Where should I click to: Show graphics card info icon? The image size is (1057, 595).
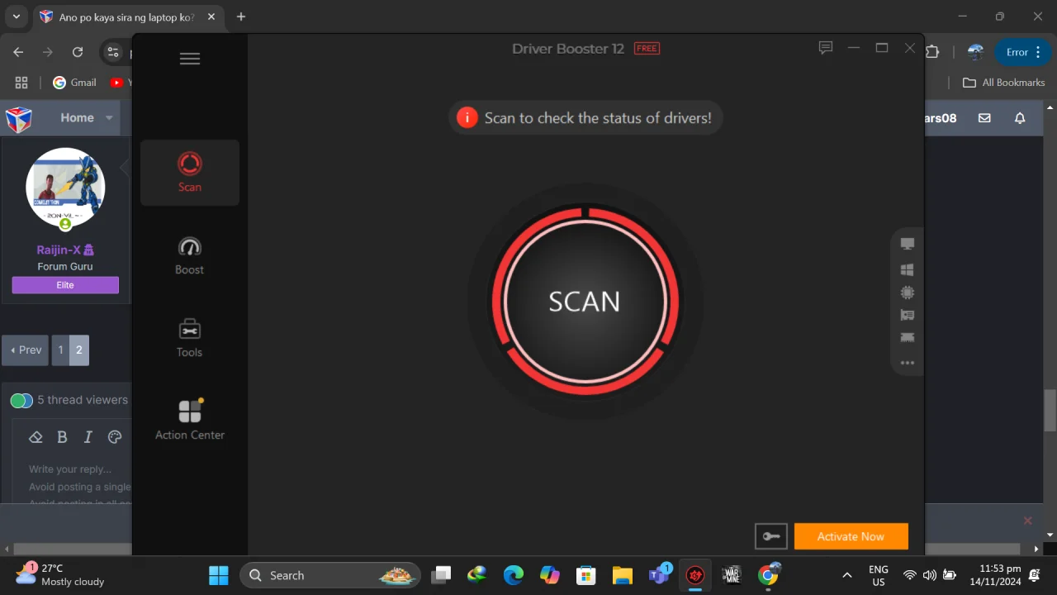[908, 315]
